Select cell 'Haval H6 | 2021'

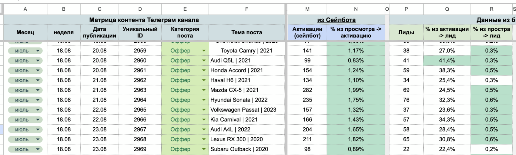coord(247,80)
